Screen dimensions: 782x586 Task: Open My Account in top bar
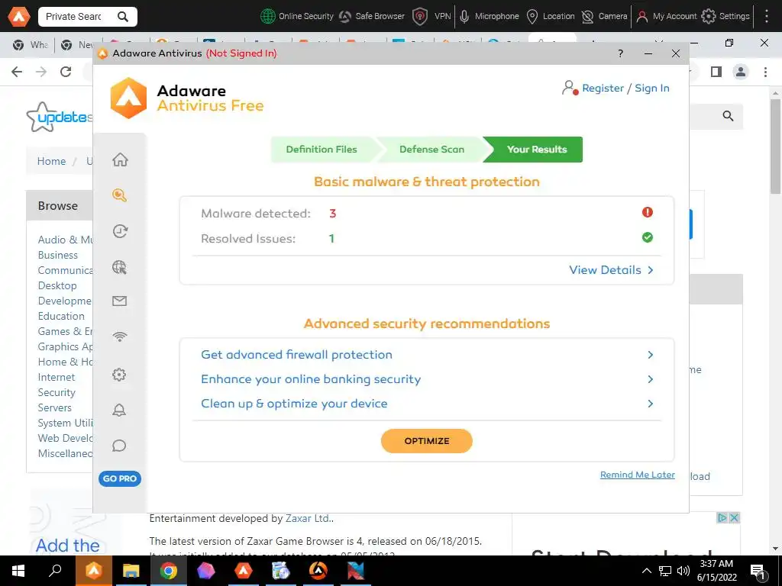point(667,17)
